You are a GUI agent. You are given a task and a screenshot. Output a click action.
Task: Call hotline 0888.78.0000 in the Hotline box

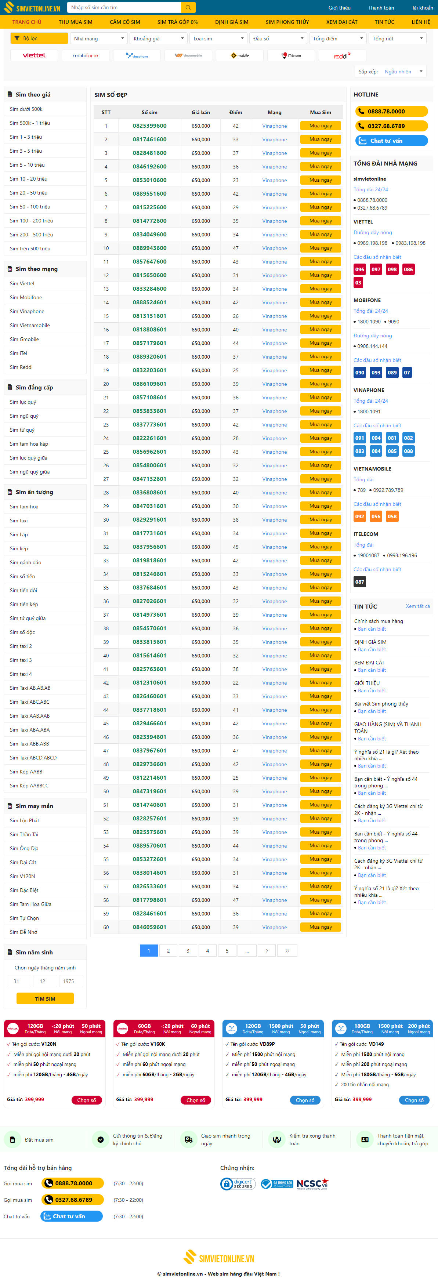tap(392, 111)
